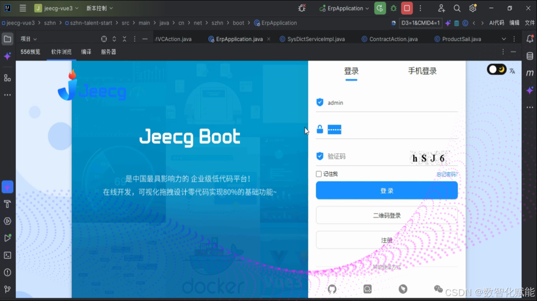Click the 注册 register button

387,240
